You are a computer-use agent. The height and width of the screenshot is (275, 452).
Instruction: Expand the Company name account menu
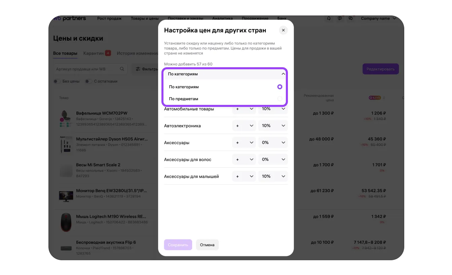point(379,18)
